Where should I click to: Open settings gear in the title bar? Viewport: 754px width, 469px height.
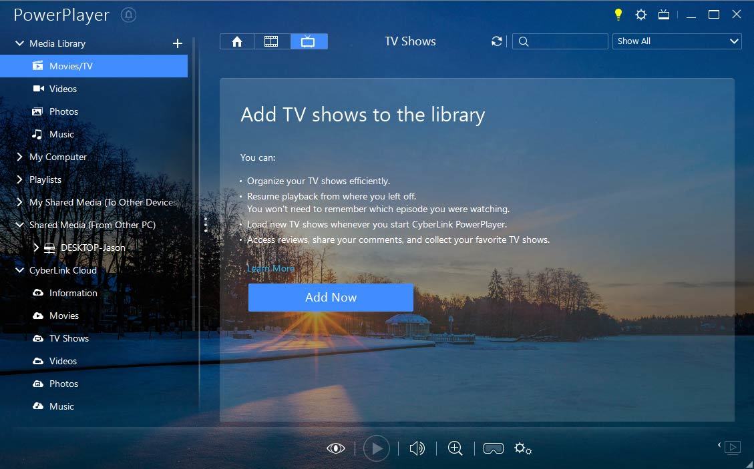point(641,15)
